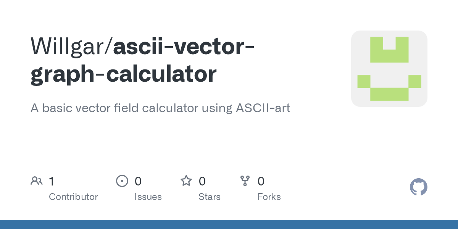The image size is (458, 229).
Task: Open the ascii-vector-graph-calculator repository title
Action: [143, 60]
